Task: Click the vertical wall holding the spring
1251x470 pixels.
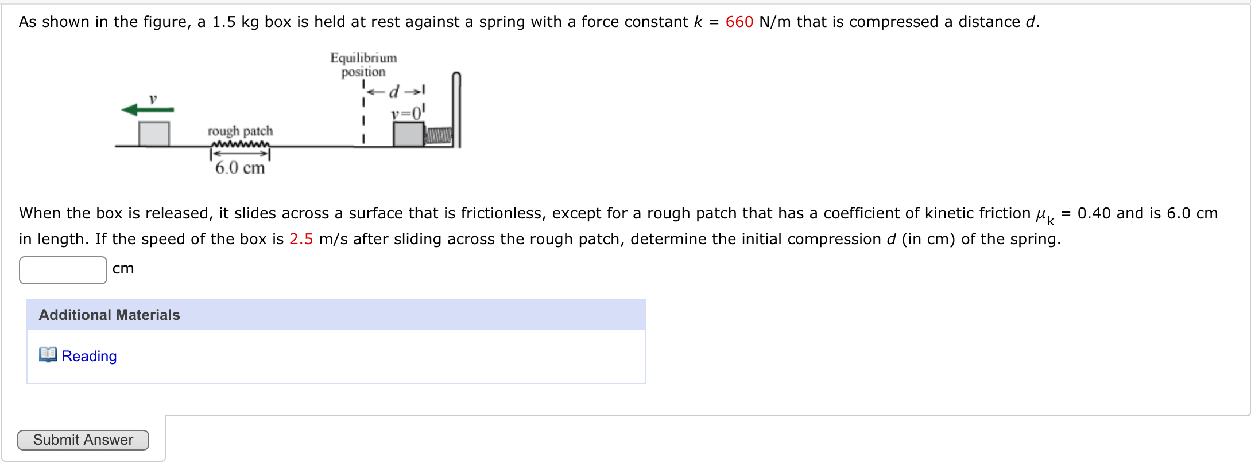Action: pos(456,109)
